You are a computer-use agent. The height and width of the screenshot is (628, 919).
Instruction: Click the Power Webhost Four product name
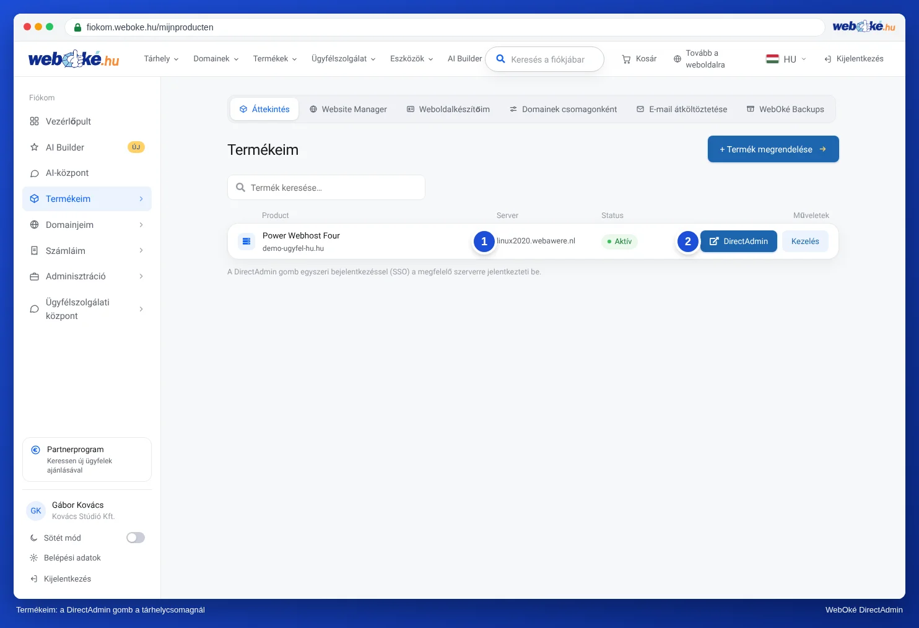click(x=301, y=236)
